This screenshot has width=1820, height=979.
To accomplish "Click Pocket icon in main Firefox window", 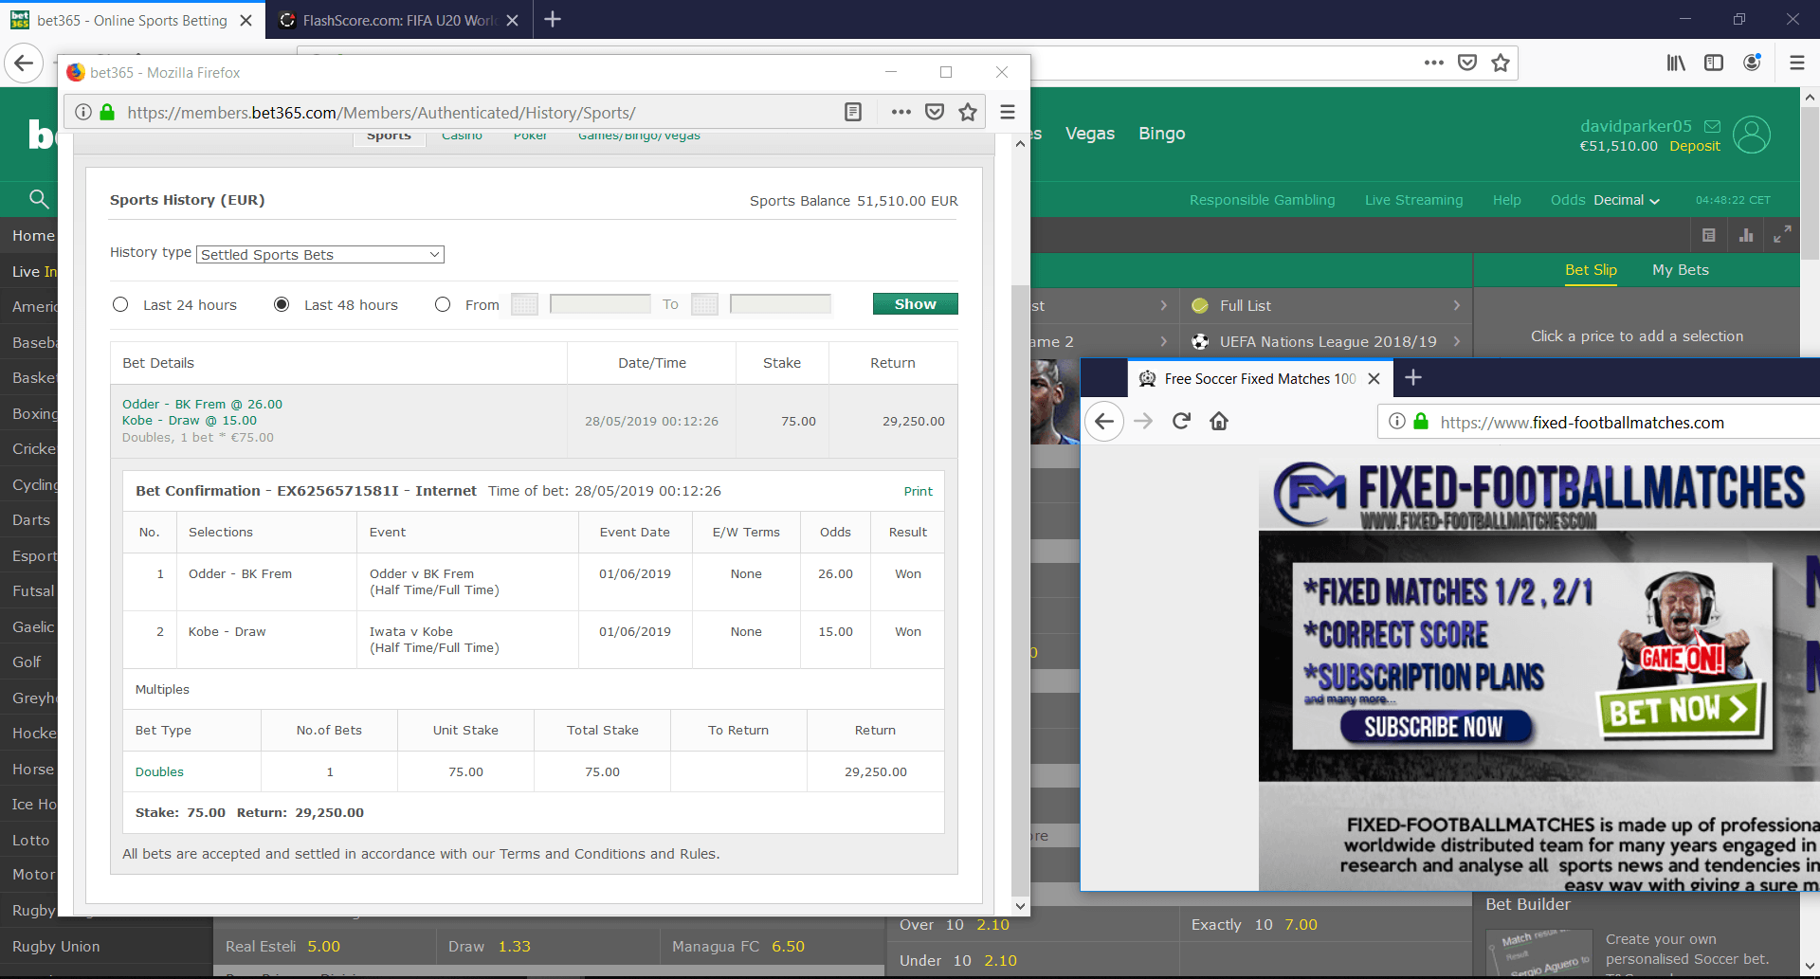I will [1467, 63].
